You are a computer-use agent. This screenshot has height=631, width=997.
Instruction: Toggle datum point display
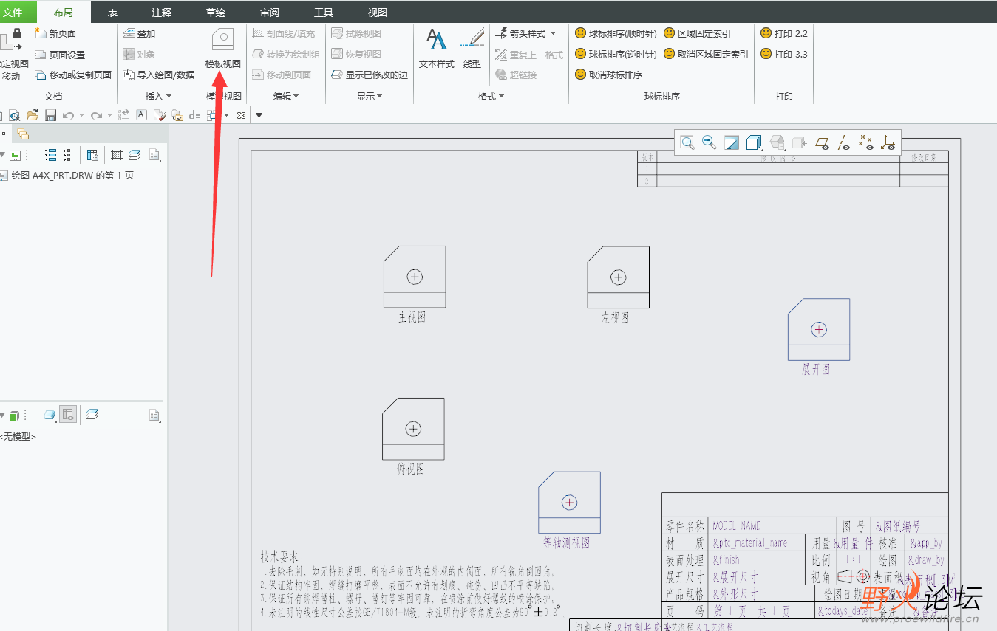[x=866, y=142]
